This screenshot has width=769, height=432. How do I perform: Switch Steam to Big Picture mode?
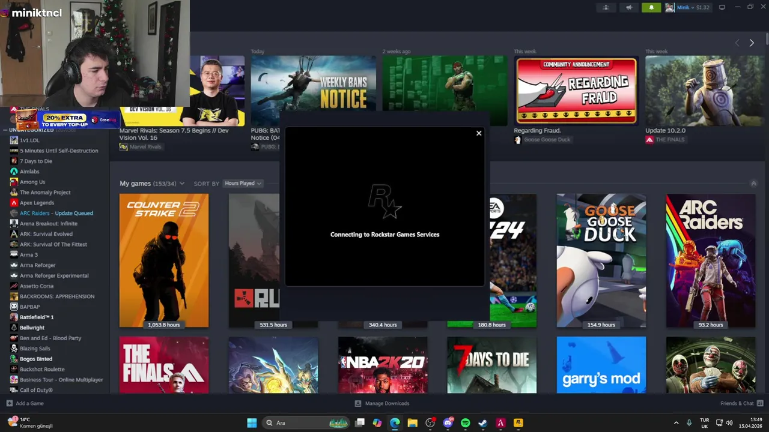tap(722, 7)
